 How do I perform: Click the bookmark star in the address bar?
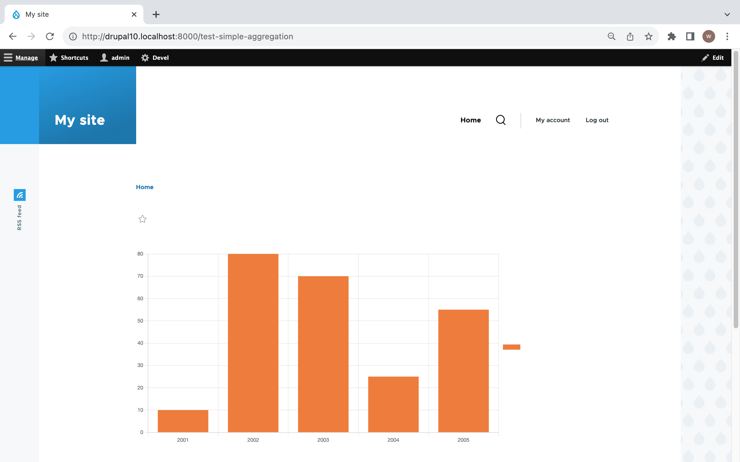coord(648,36)
